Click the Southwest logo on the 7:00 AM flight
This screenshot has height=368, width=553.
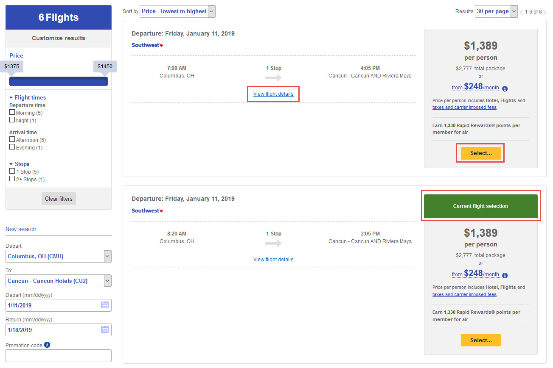147,45
